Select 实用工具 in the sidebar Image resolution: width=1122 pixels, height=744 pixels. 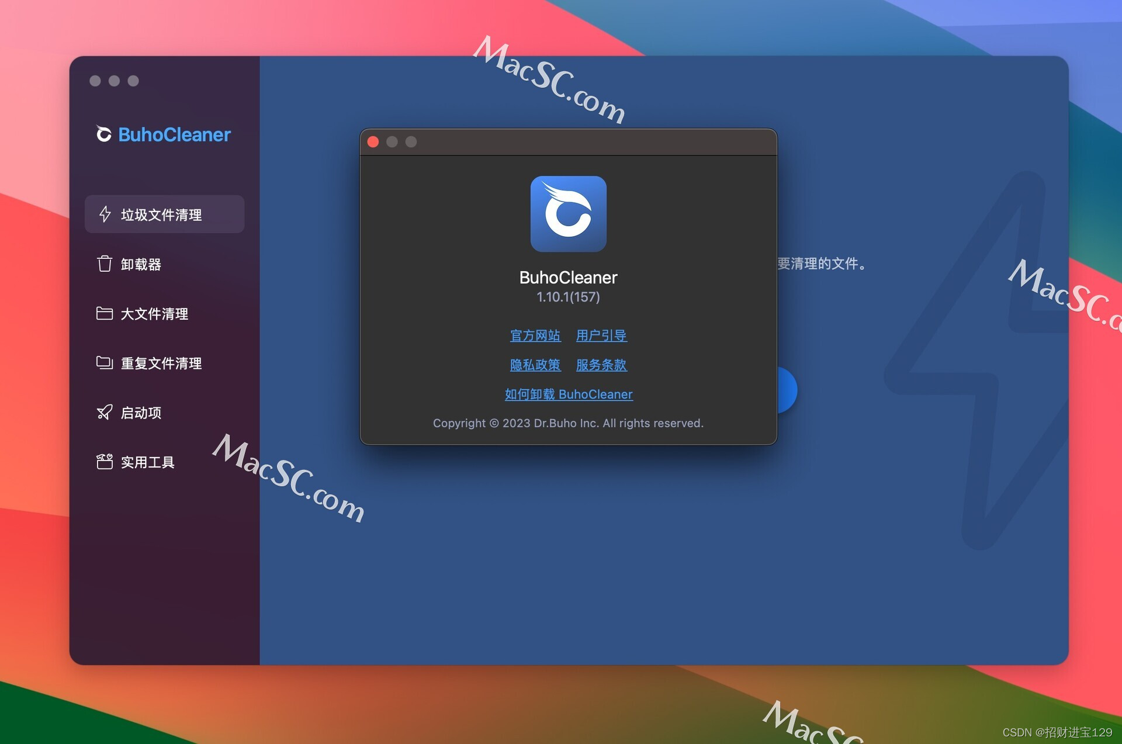(x=164, y=462)
